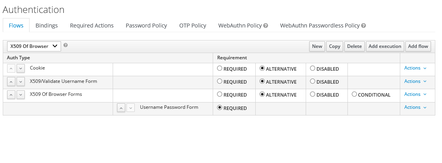Open the X509 Of Browser flow dropdown

[34, 46]
